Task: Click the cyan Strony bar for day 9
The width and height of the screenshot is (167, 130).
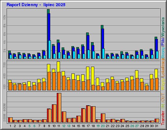Action: (x=50, y=50)
